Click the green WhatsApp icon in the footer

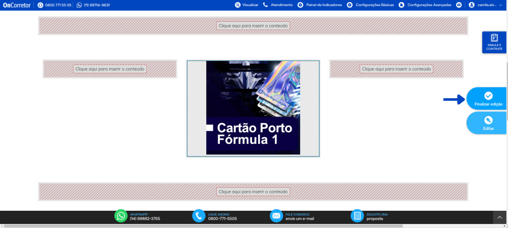click(x=121, y=216)
